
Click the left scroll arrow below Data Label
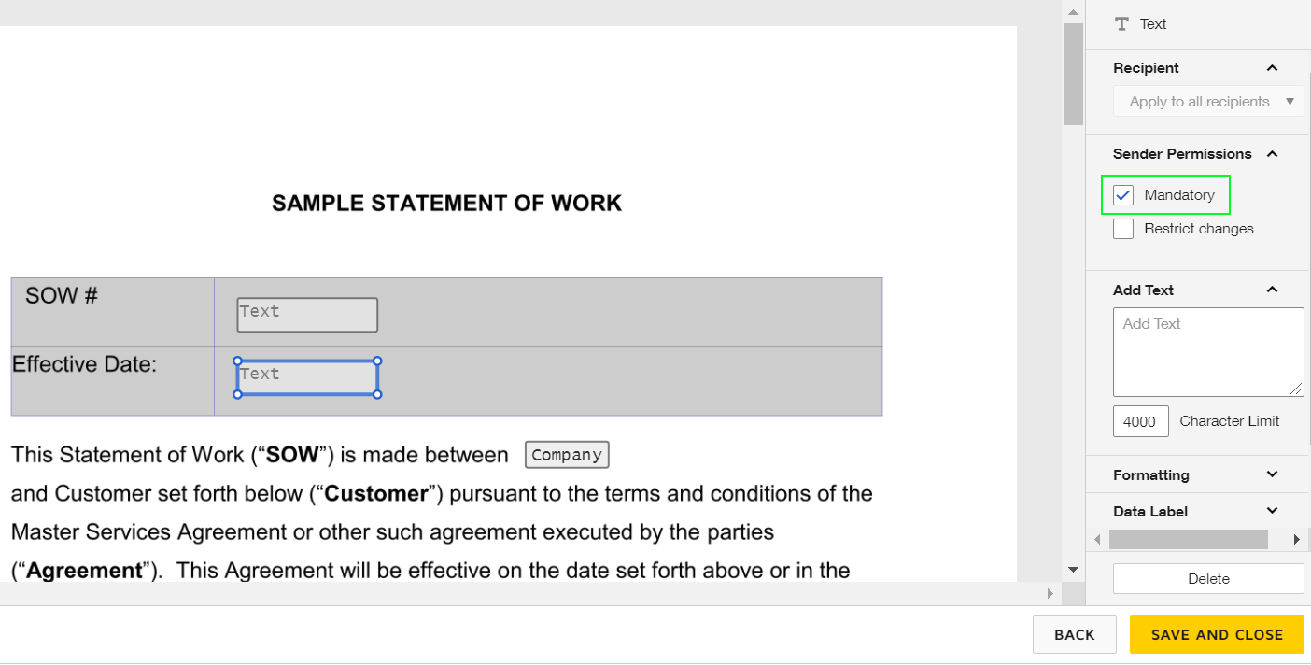[1097, 539]
